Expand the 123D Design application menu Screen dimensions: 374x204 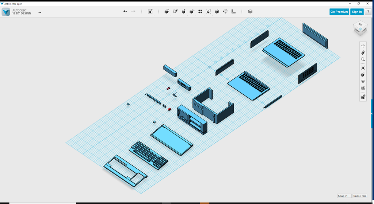(40, 12)
